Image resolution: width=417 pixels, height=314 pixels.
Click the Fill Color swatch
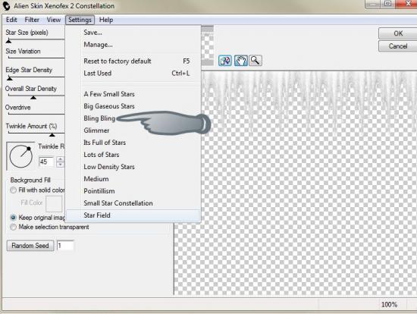tap(54, 203)
